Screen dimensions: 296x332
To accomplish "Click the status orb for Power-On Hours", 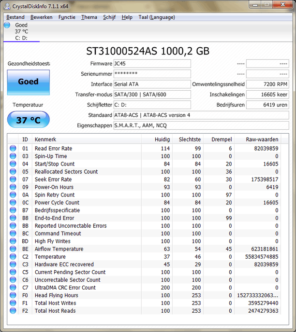I will (x=13, y=187).
